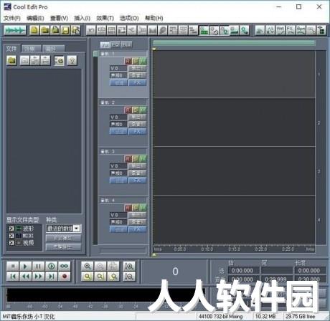Mute track 2
This screenshot has height=321, width=330.
coord(143,110)
